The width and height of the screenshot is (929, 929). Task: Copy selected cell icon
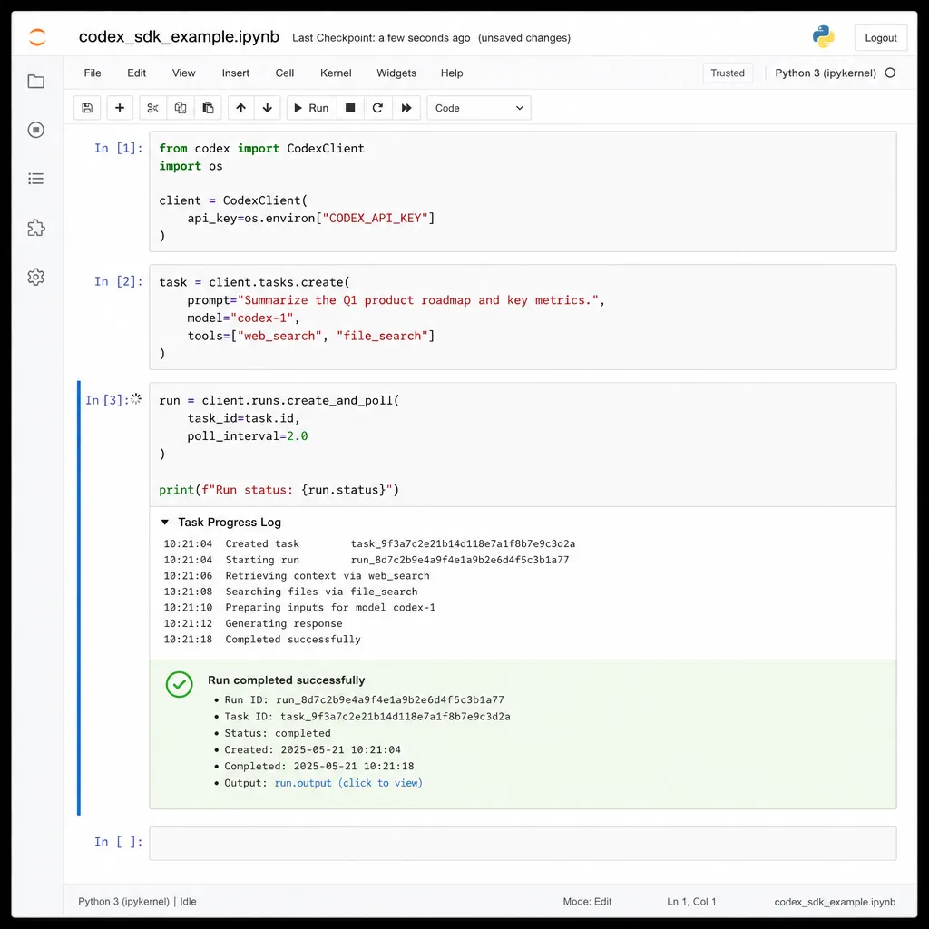(x=181, y=108)
